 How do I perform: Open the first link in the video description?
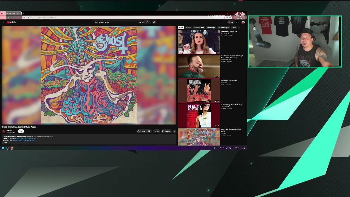tap(26, 138)
